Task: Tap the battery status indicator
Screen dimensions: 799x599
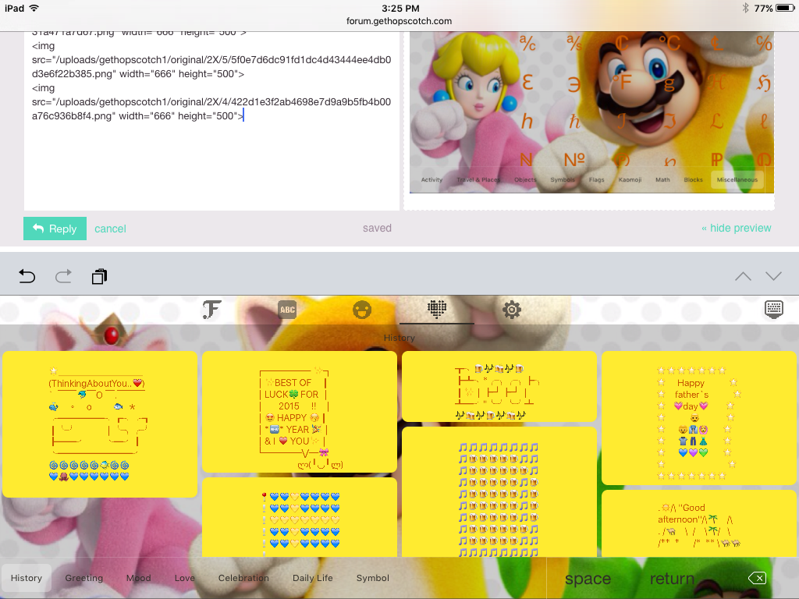Action: click(x=785, y=8)
